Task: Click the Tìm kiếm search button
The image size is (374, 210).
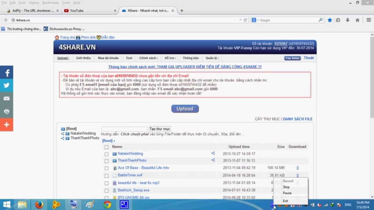Action: (292, 58)
